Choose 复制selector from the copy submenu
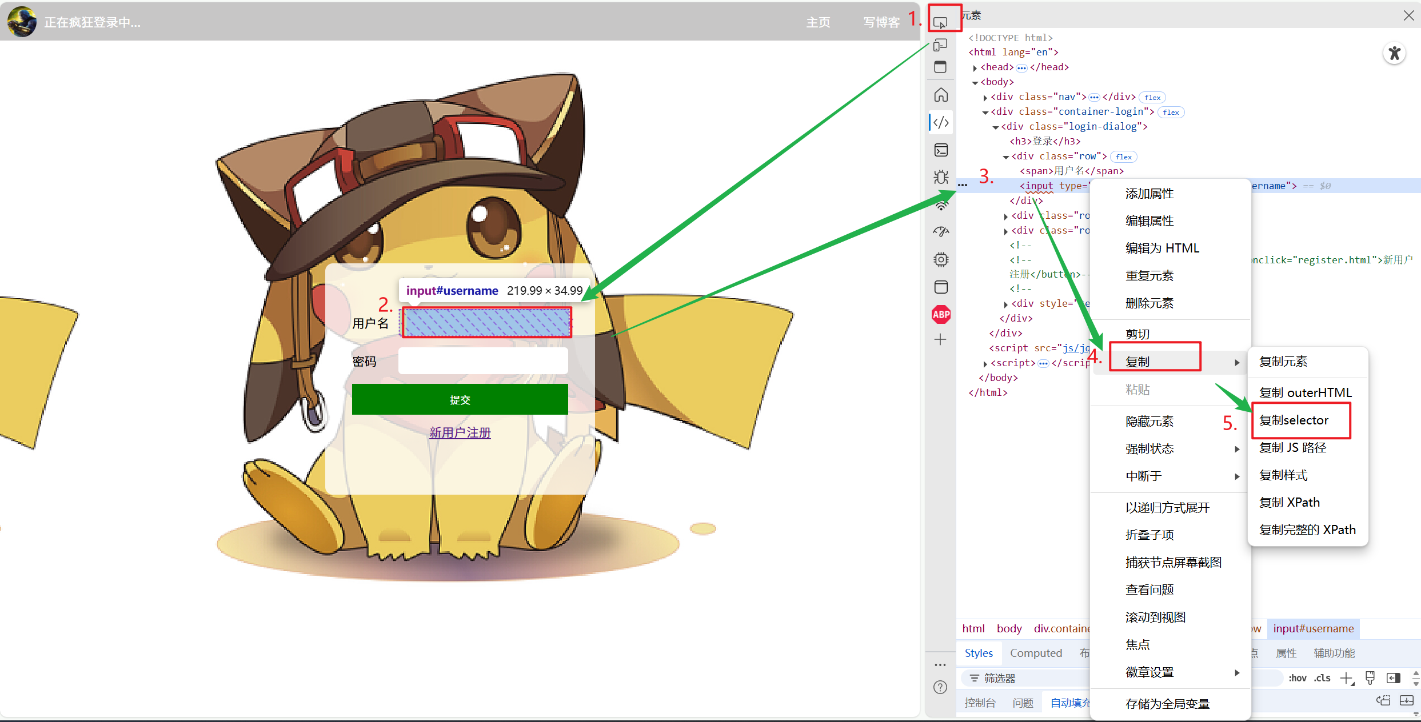The width and height of the screenshot is (1421, 722). 1294,420
